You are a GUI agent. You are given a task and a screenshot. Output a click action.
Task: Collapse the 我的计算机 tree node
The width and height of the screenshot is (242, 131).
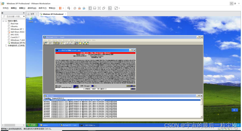pyautogui.click(x=3, y=21)
